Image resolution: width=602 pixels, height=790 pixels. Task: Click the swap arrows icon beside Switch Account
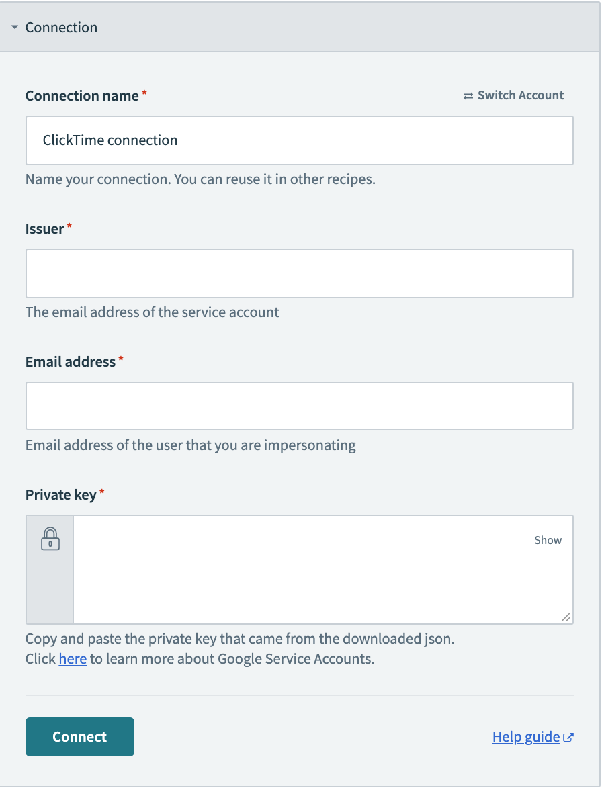tap(468, 95)
